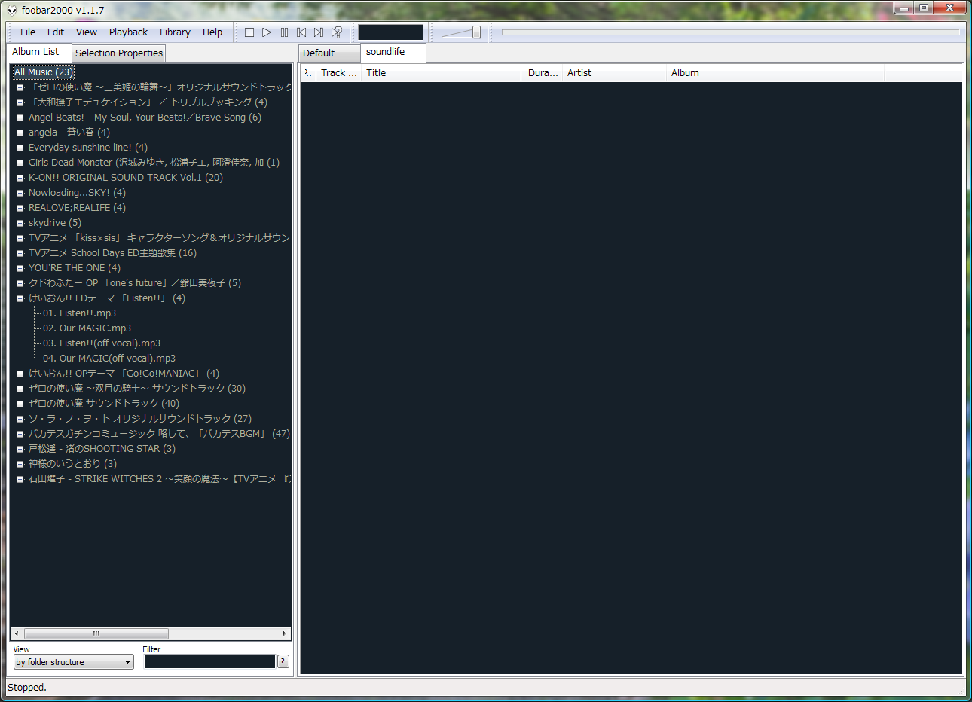Viewport: 972px width, 702px height.
Task: Click the Stop playback button
Action: pyautogui.click(x=249, y=32)
